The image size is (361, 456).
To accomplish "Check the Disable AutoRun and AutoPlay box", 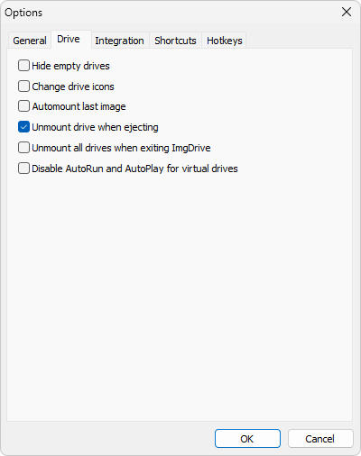I will point(23,169).
